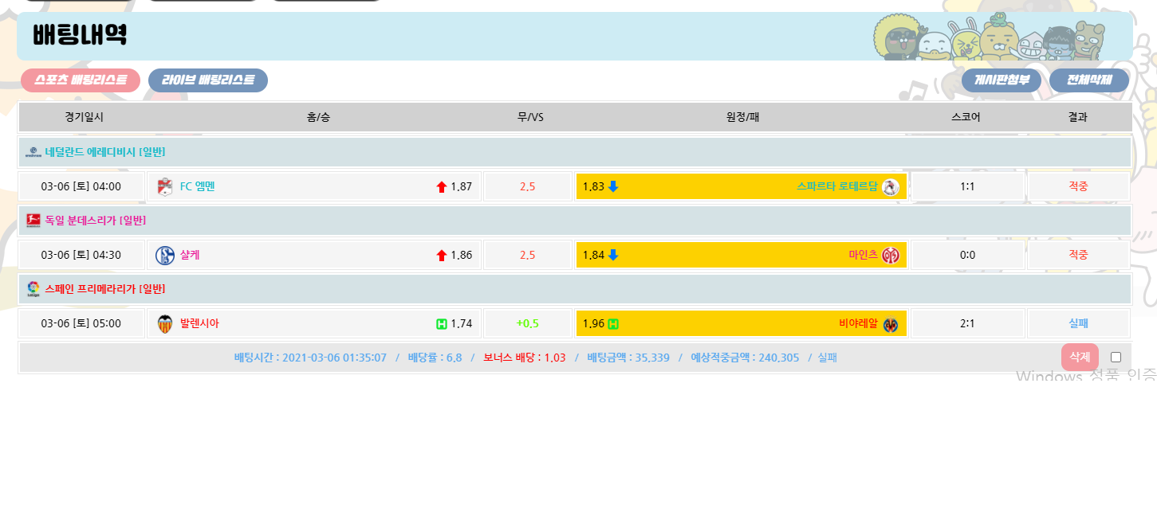Screen dimensions: 1157x516
Task: Click the Villarreal club crest icon
Action: [x=891, y=324]
